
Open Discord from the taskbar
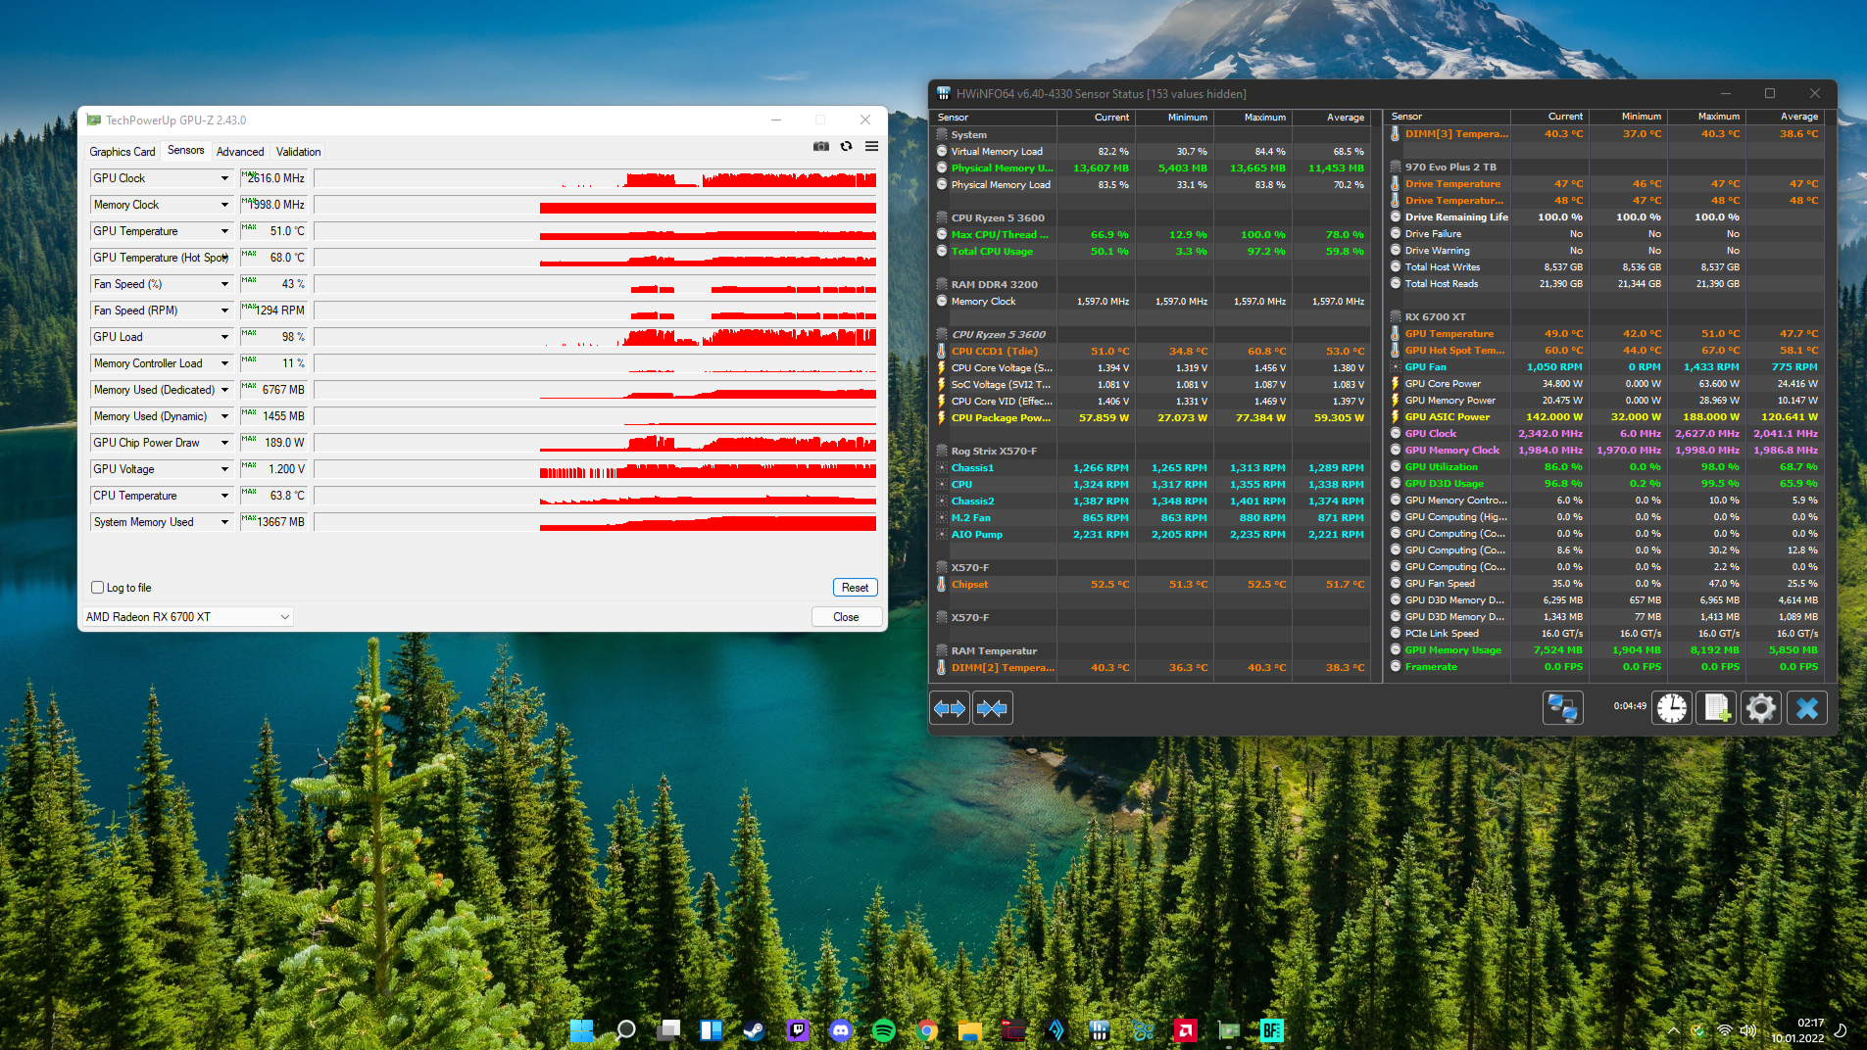[x=841, y=1029]
